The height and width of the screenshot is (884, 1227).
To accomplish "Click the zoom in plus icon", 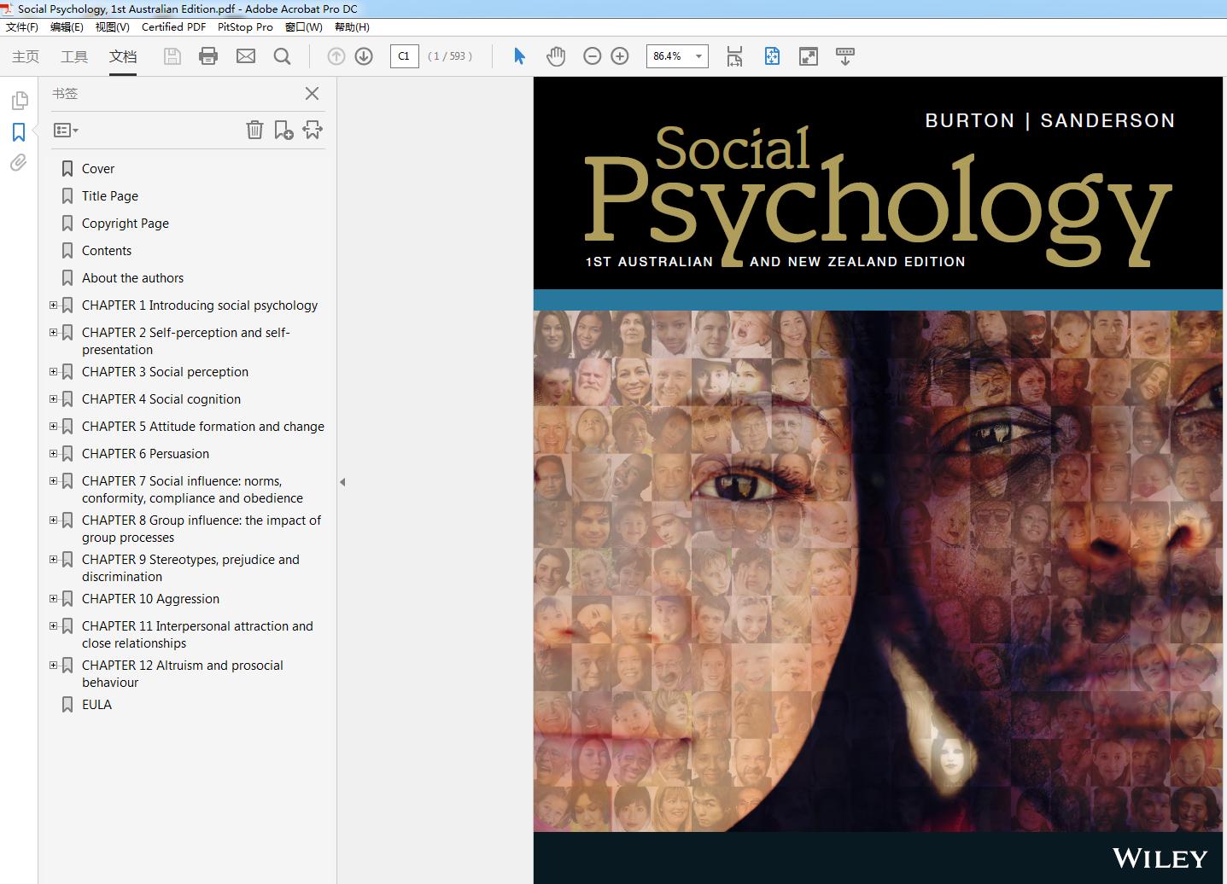I will [x=620, y=56].
